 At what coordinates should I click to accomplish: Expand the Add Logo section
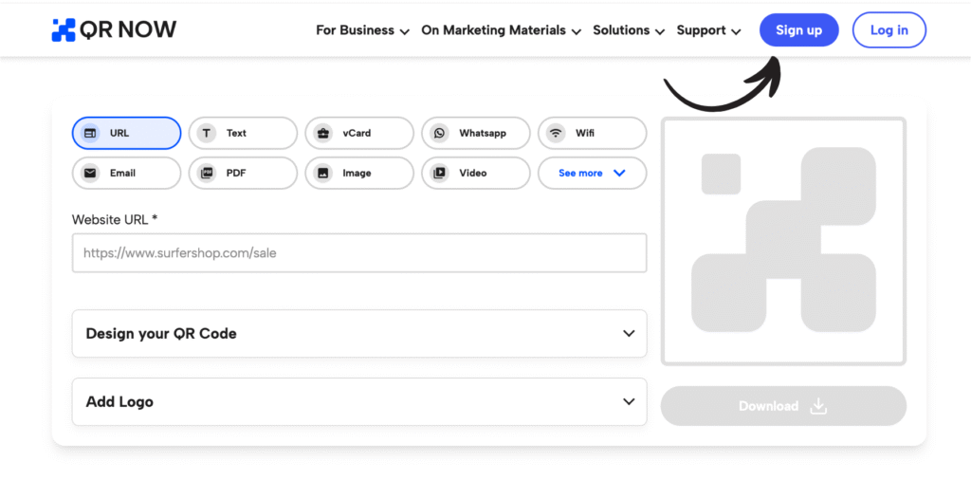coord(359,401)
